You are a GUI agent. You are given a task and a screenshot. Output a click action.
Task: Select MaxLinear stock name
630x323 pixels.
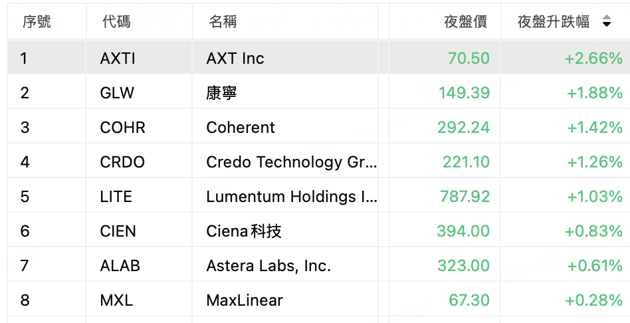pos(245,300)
